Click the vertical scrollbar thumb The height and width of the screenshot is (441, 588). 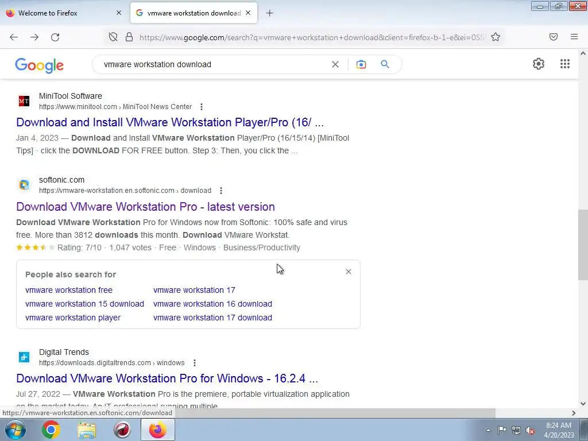click(583, 245)
